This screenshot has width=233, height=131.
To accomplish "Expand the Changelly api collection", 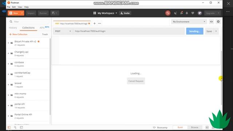I will [x=8, y=53].
